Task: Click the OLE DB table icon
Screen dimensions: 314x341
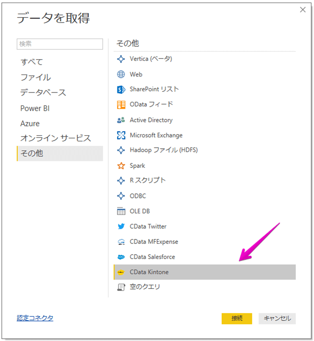Action: click(x=121, y=211)
